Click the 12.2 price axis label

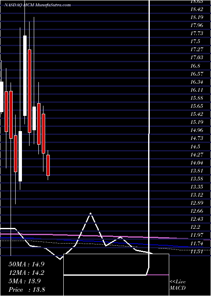tap(195, 227)
